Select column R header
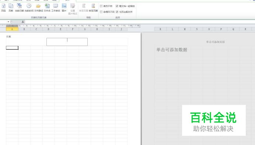This screenshot has height=145, width=255. pyautogui.click(x=245, y=29)
